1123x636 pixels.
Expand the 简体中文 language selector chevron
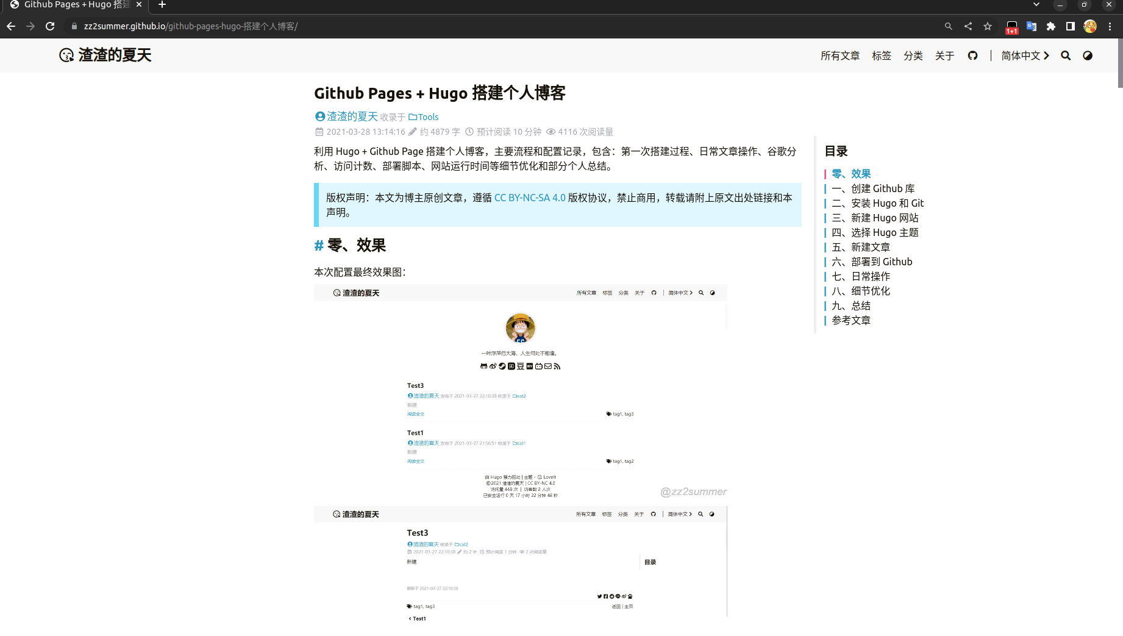click(1047, 55)
